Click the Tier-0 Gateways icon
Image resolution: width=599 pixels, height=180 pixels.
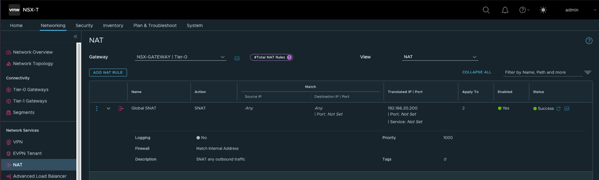point(9,90)
